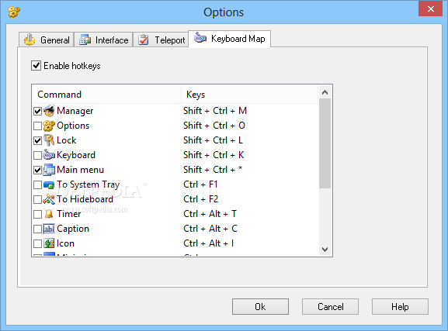The image size is (448, 331).
Task: Click the Main menu icon
Action: point(49,170)
